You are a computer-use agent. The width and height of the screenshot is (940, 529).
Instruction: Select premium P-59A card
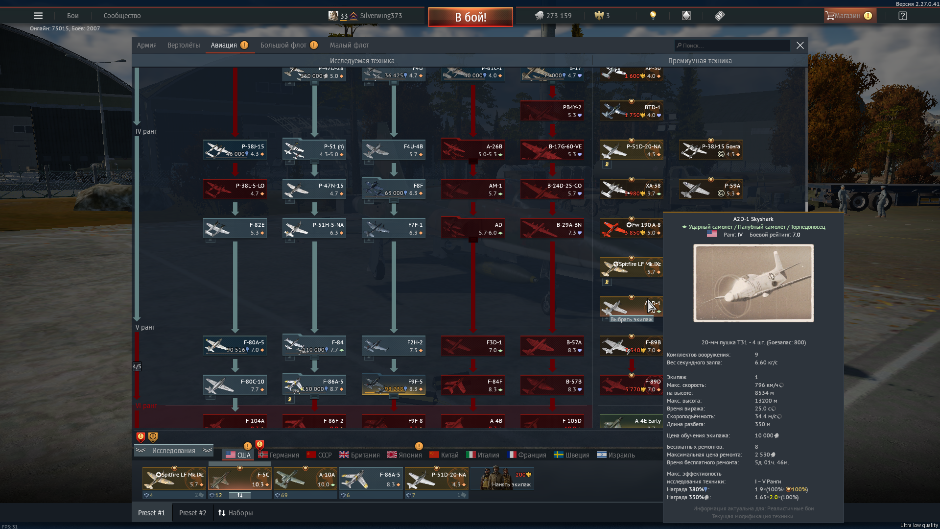[711, 189]
